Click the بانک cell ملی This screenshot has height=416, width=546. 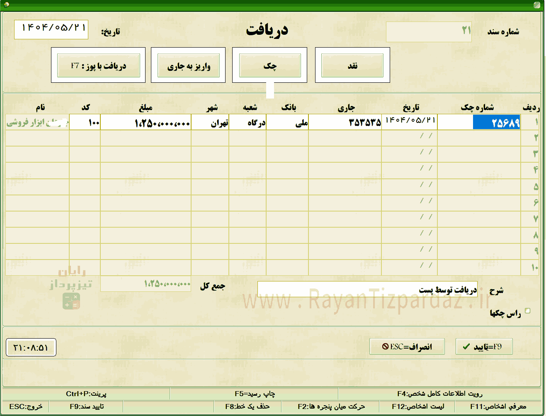(287, 122)
